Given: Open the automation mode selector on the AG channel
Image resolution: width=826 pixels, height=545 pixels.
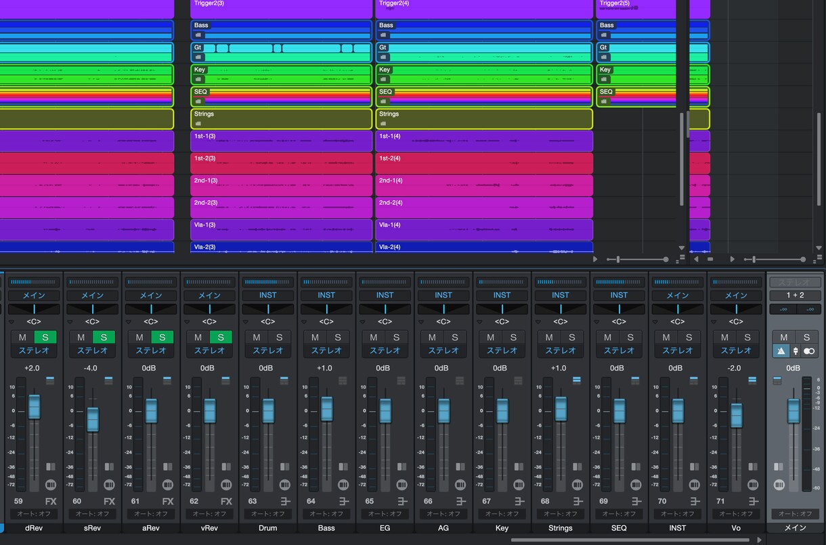Looking at the screenshot, I should tap(443, 514).
